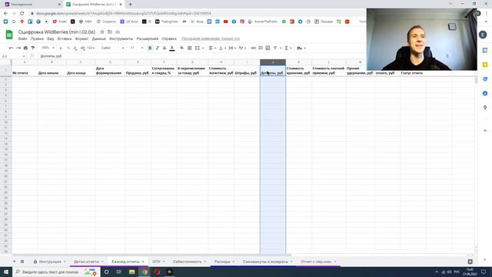Click the browser back arrow

tap(5, 14)
